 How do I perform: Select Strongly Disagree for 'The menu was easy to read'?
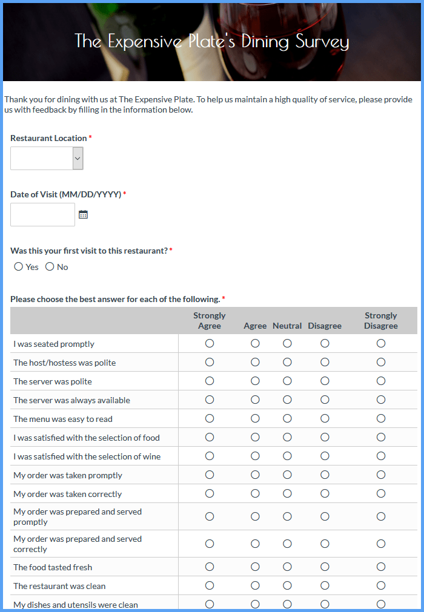click(x=380, y=418)
